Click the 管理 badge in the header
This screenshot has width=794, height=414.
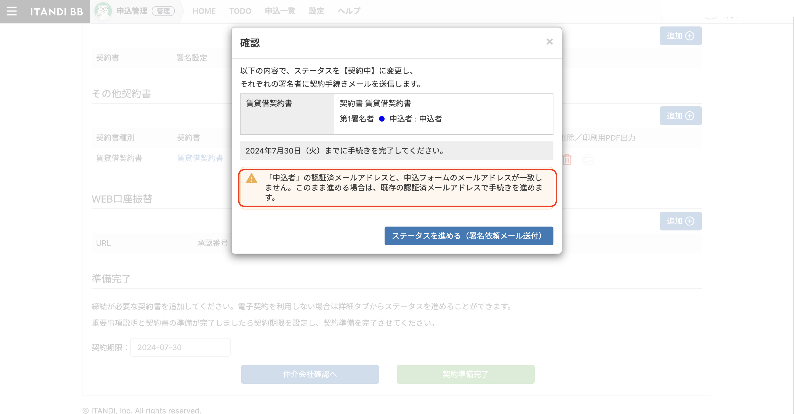tap(163, 11)
